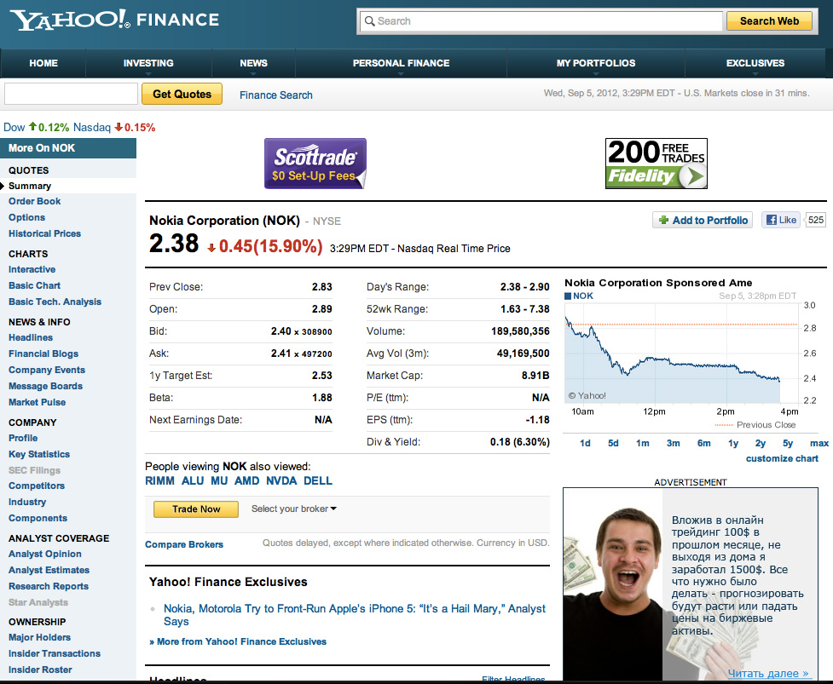Open the Interactive chart link
The width and height of the screenshot is (833, 684).
(x=32, y=269)
